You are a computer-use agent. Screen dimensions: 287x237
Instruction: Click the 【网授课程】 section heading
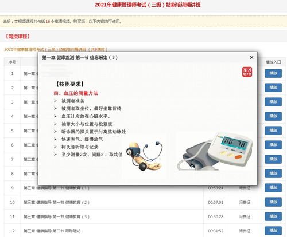coord(17,36)
